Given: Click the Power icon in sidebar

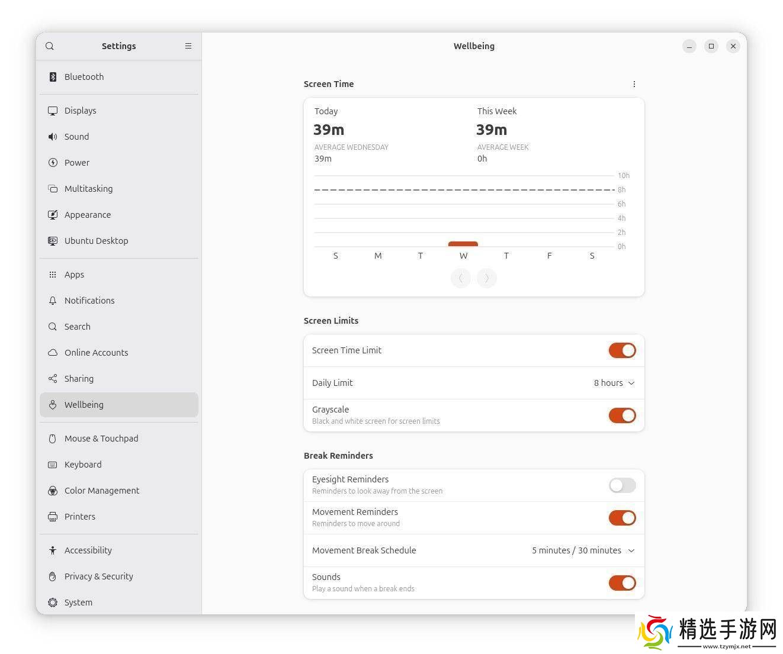Looking at the screenshot, I should coord(53,163).
